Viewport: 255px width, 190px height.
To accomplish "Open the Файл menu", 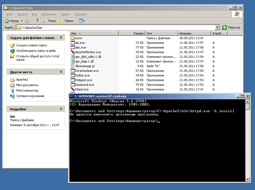I will pos(9,14).
